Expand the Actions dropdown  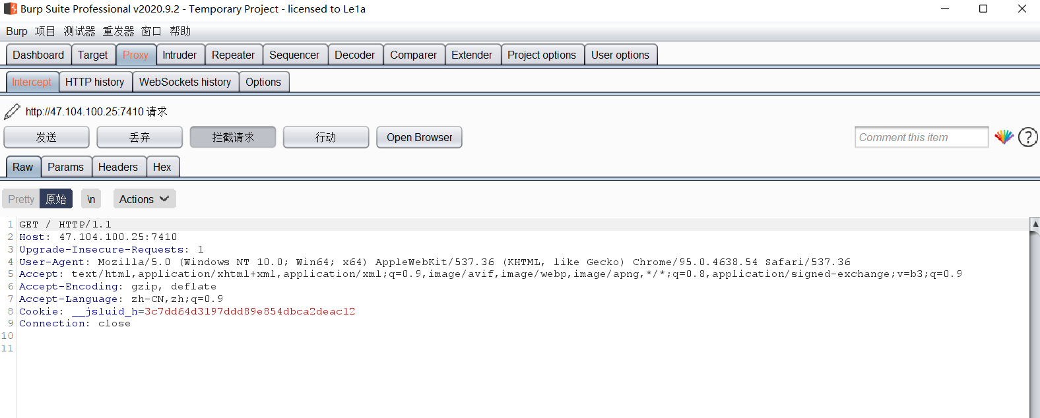(145, 199)
